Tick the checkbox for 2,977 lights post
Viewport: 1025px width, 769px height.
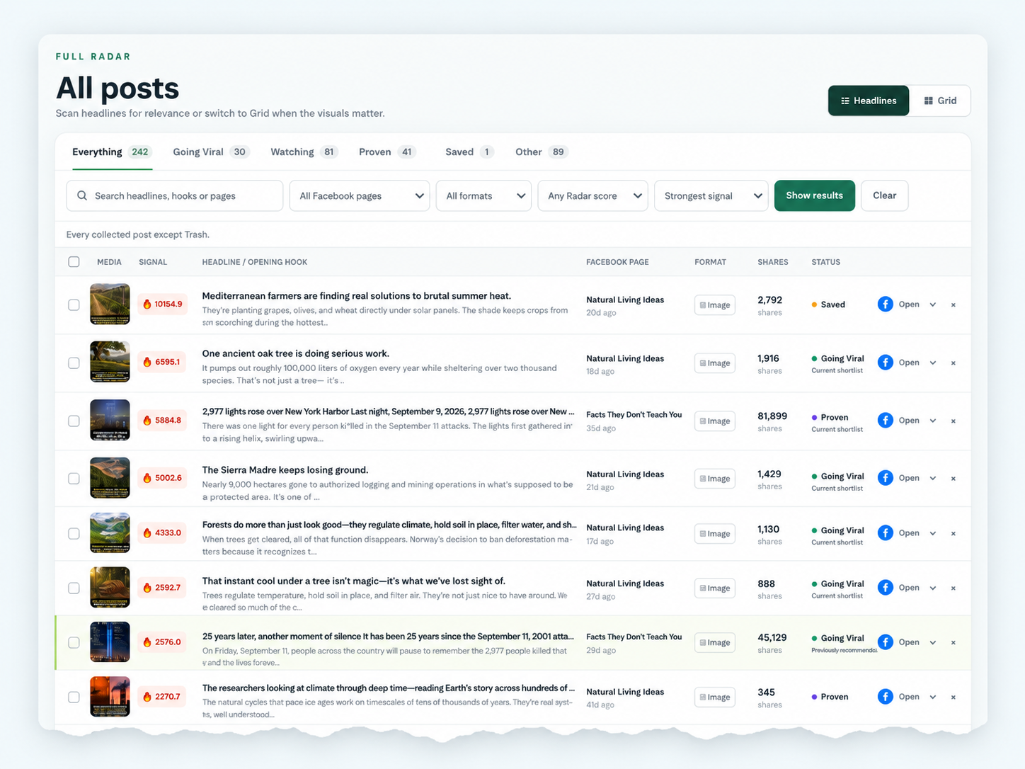click(x=74, y=421)
